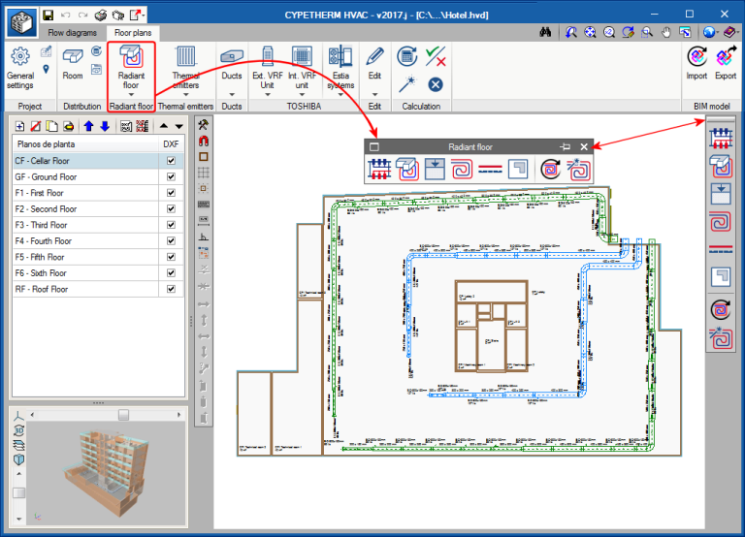
Task: Switch to the Flow diagrams tab
Action: click(74, 32)
